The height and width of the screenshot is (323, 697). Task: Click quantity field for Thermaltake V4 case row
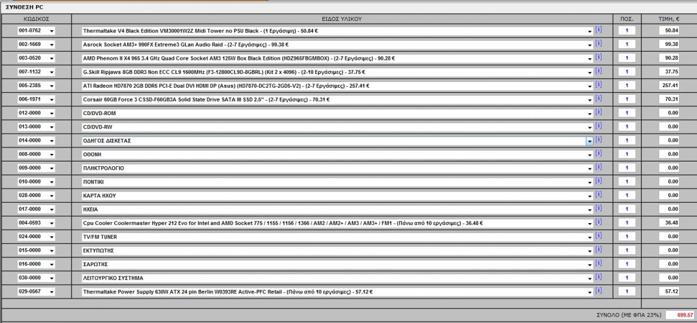pos(627,30)
